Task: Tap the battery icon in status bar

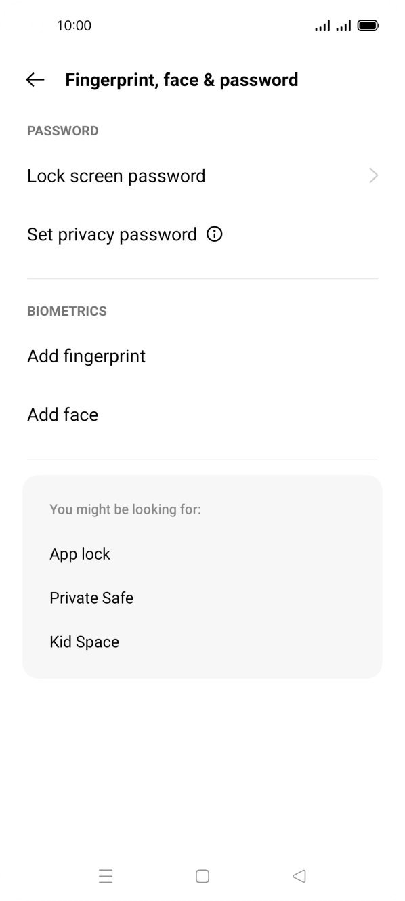Action: pos(368,25)
